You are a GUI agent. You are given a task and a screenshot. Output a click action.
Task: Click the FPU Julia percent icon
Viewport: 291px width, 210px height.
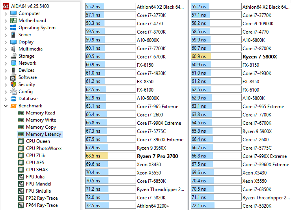point(21,177)
